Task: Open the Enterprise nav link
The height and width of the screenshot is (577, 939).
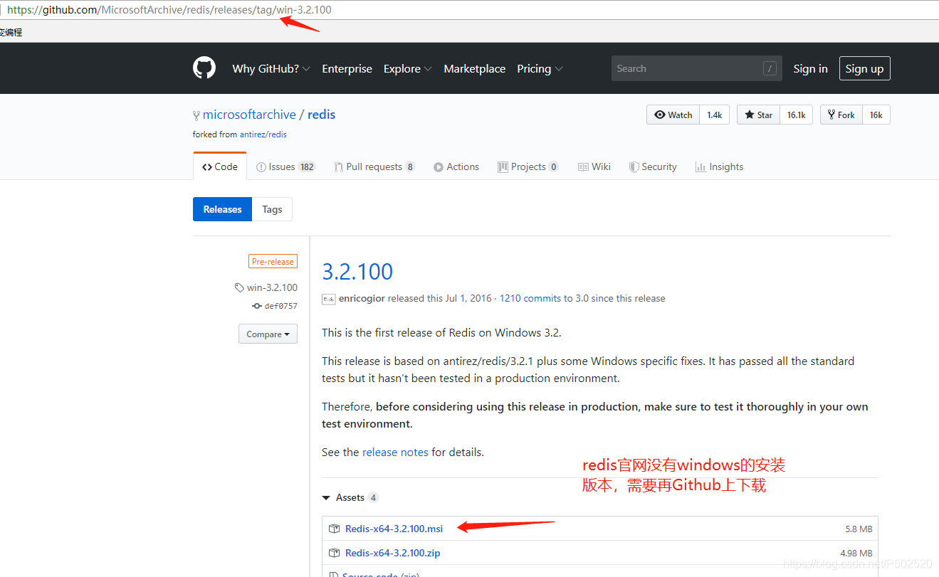Action: tap(347, 68)
